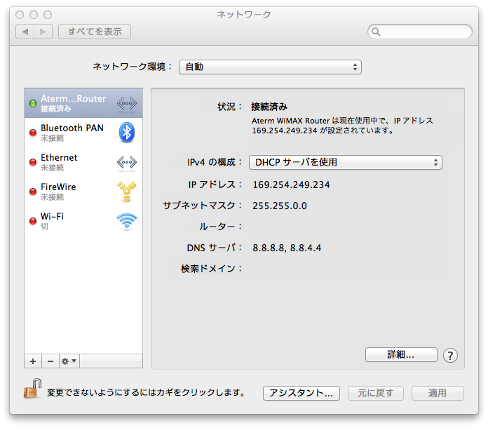Image resolution: width=488 pixels, height=428 pixels.
Task: Click the red status dot beside FireWire
Action: (x=33, y=192)
